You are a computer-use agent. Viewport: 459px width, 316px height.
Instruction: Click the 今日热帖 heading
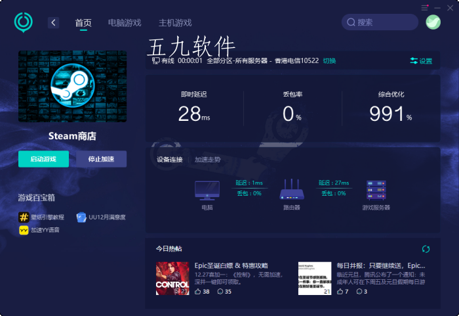point(169,249)
